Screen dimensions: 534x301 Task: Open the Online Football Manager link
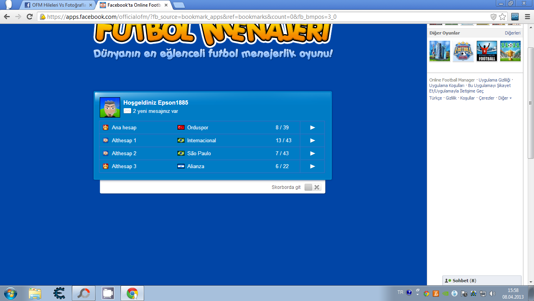point(452,80)
